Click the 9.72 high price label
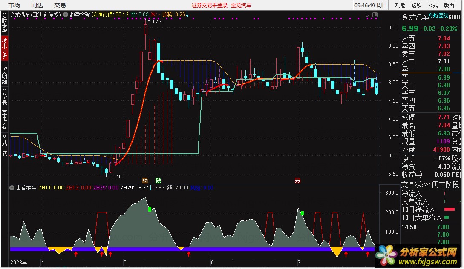The height and width of the screenshot is (269, 464). 156,22
